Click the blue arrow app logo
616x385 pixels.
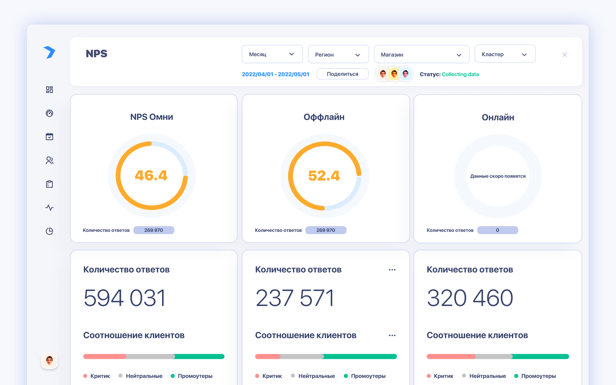pyautogui.click(x=49, y=52)
